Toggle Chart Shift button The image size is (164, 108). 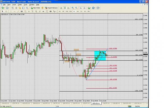pyautogui.click(x=84, y=8)
